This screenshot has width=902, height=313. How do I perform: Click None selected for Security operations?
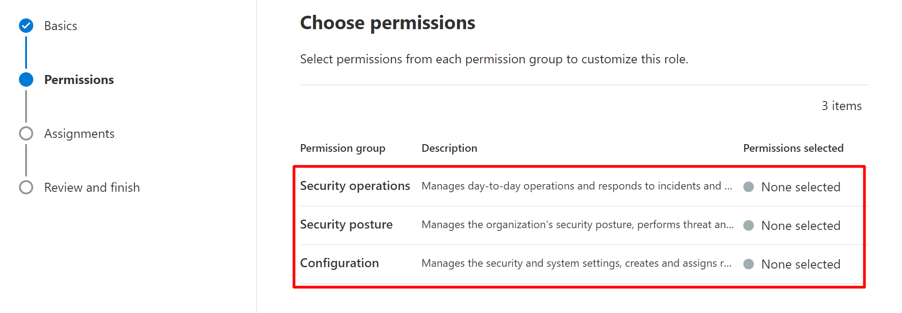pyautogui.click(x=800, y=187)
